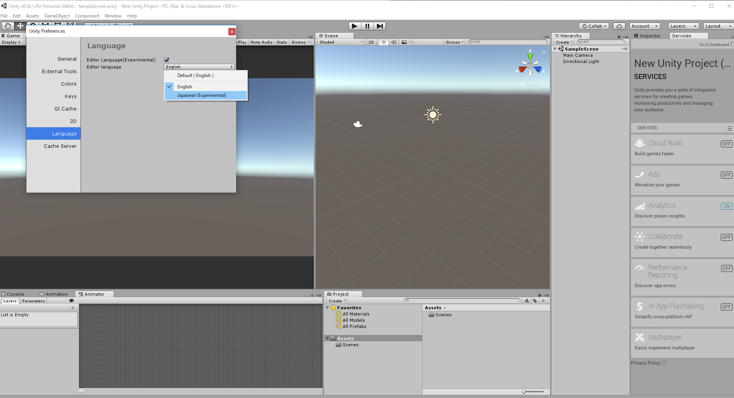Screen dimensions: 734x398
Task: Toggle Animator eye visibility icon
Action: pos(71,301)
